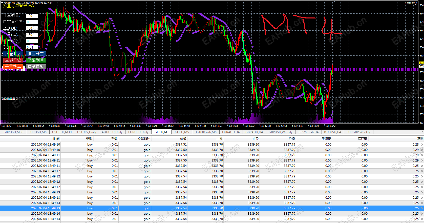
Task: Click the chart shift triangle marker at top
Action: click(334, 1)
